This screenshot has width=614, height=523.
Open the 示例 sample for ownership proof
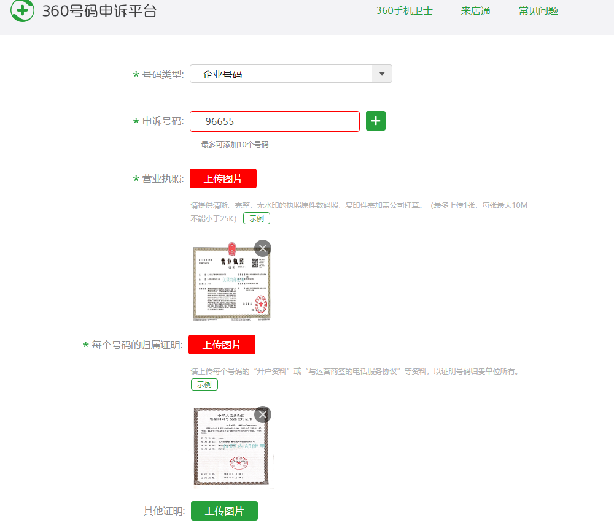204,384
